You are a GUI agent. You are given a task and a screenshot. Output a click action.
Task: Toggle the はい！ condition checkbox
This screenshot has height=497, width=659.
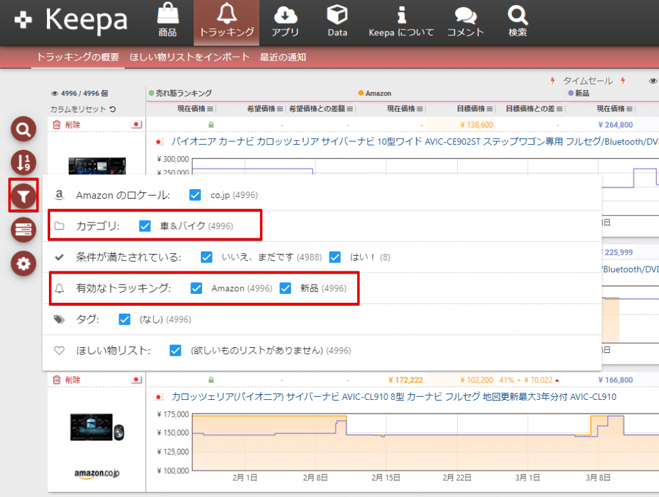pos(335,257)
